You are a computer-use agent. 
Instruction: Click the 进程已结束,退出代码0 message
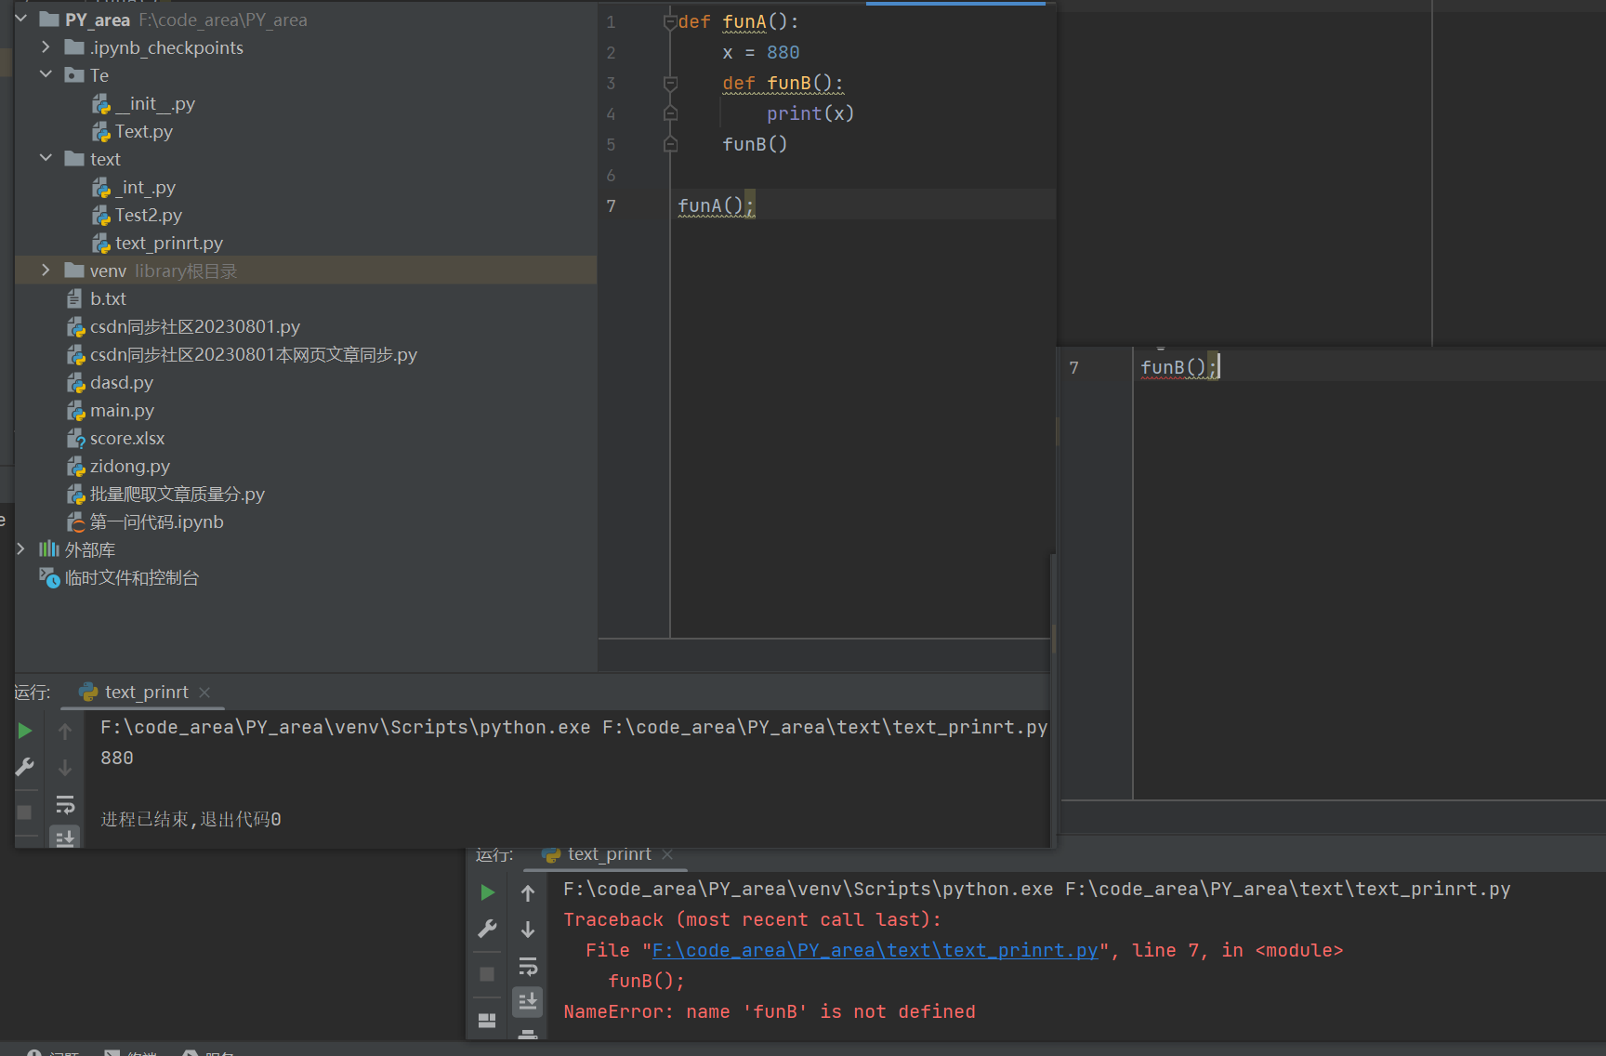point(191,819)
